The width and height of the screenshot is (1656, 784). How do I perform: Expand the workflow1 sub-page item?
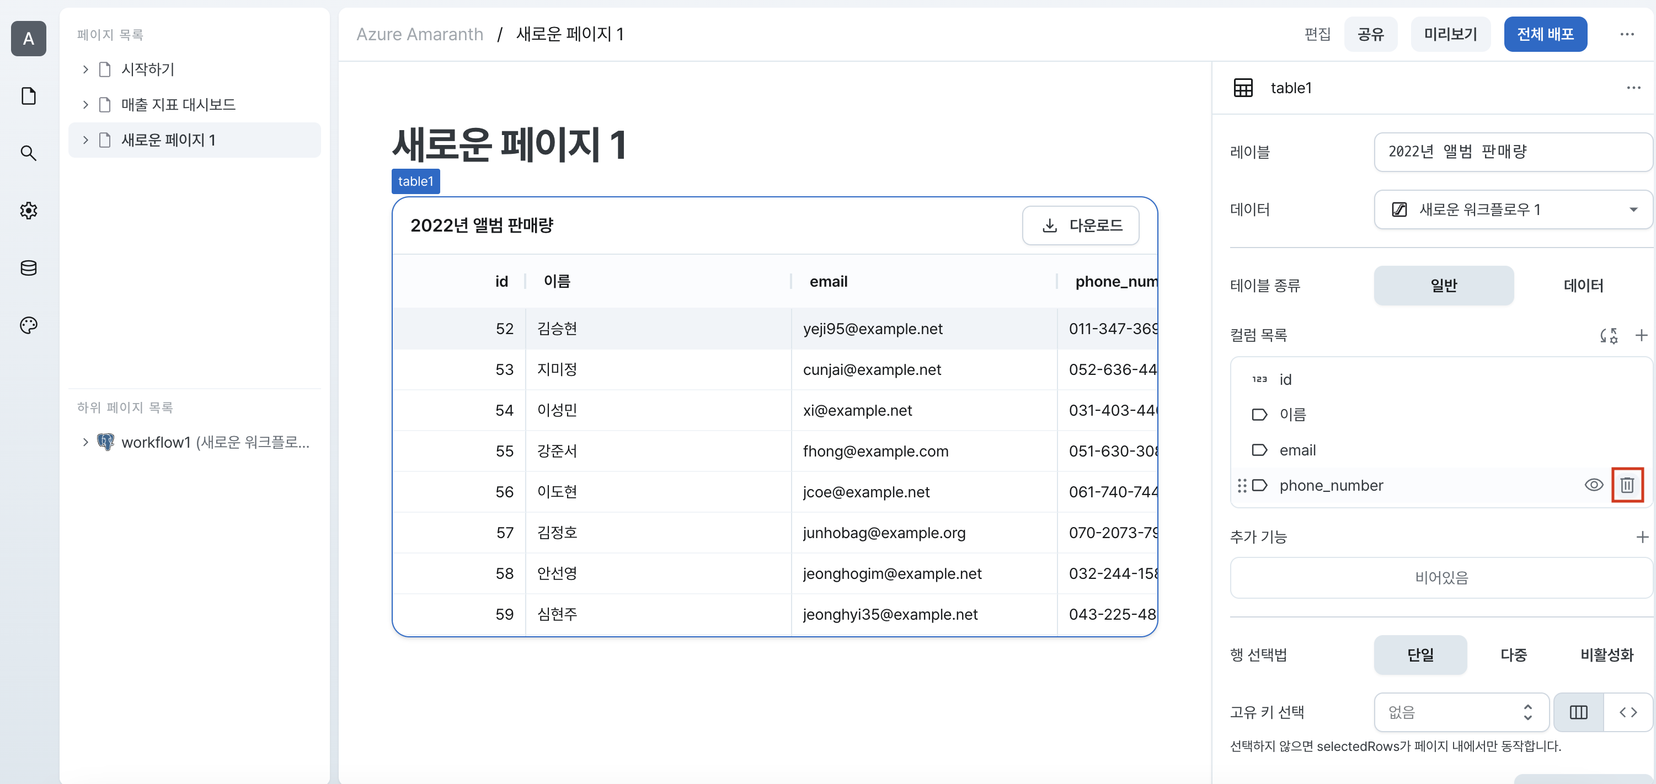(x=85, y=442)
